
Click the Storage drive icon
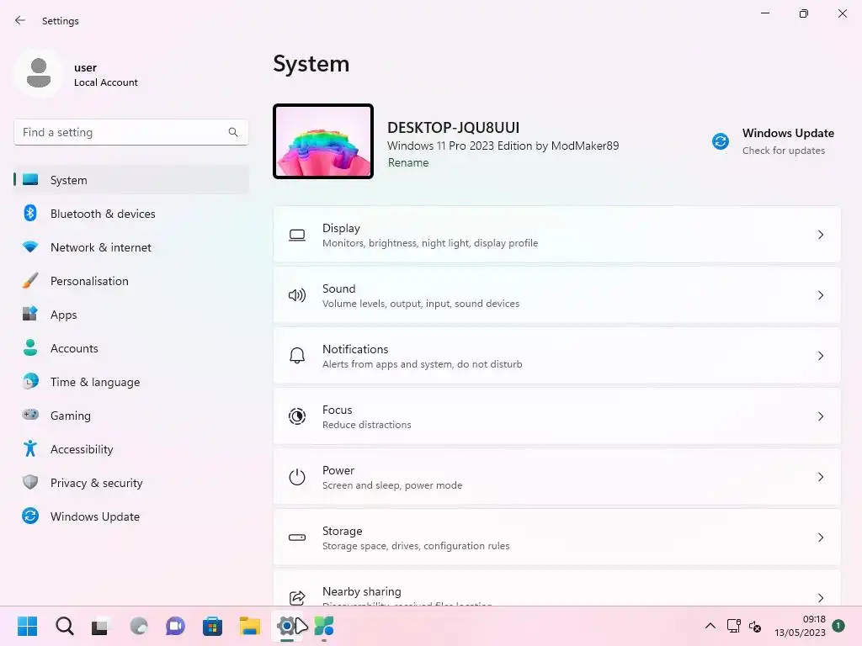point(297,537)
